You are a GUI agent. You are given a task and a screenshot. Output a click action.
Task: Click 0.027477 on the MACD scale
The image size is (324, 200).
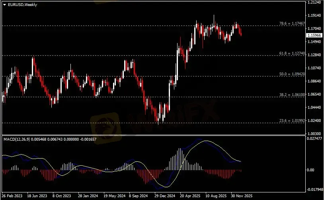click(314, 138)
